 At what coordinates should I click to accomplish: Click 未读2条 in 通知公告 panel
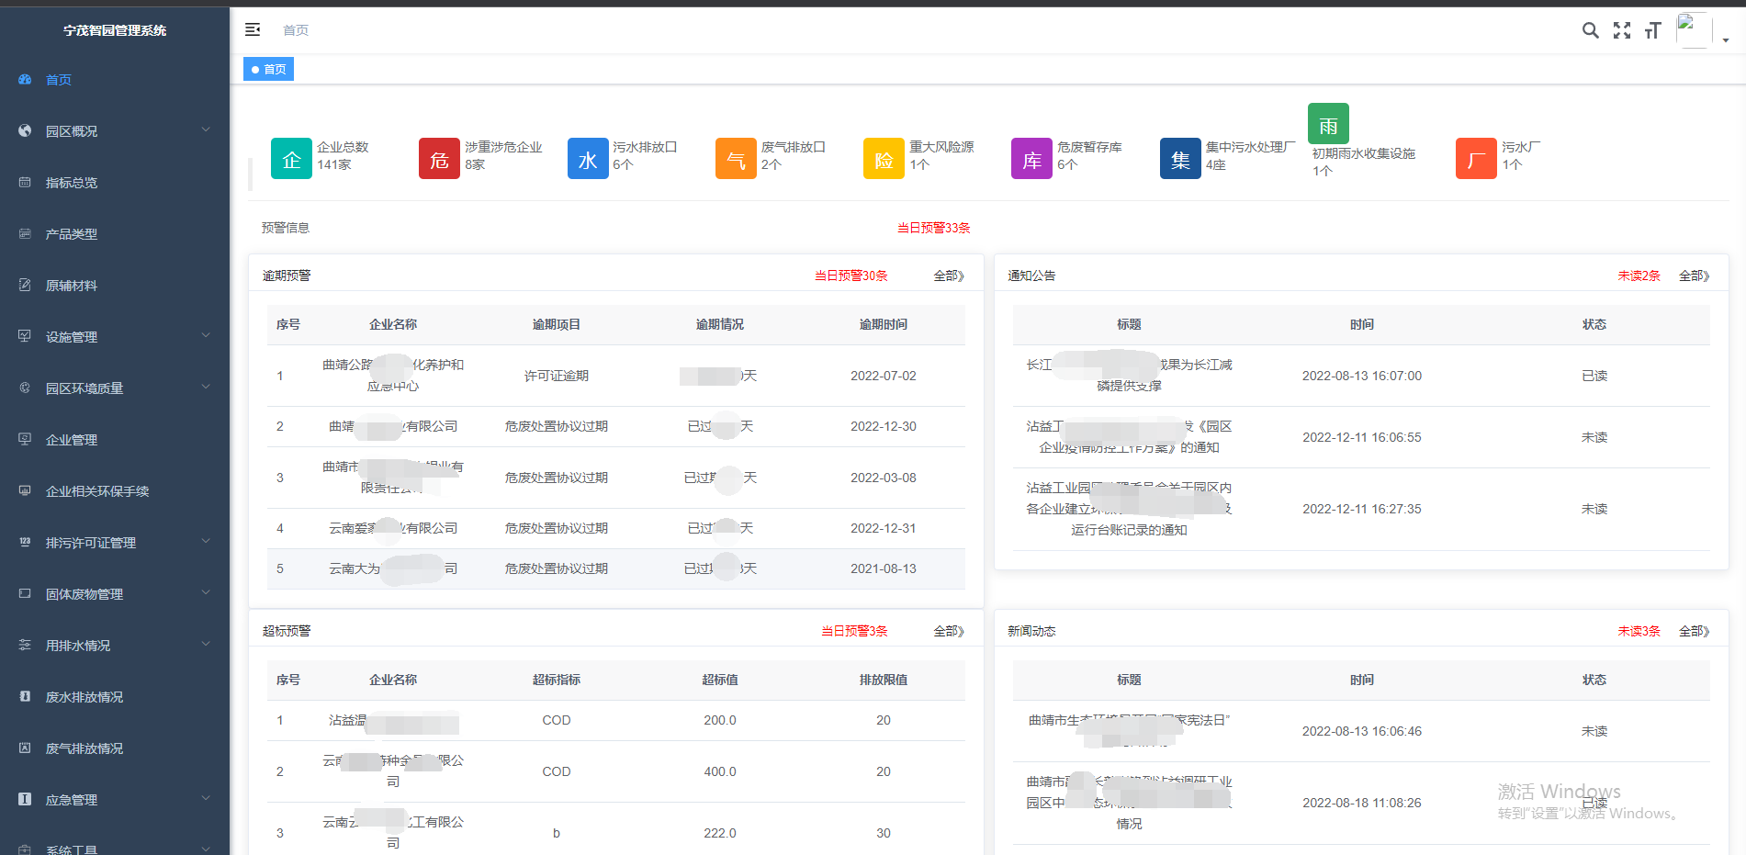tap(1639, 276)
